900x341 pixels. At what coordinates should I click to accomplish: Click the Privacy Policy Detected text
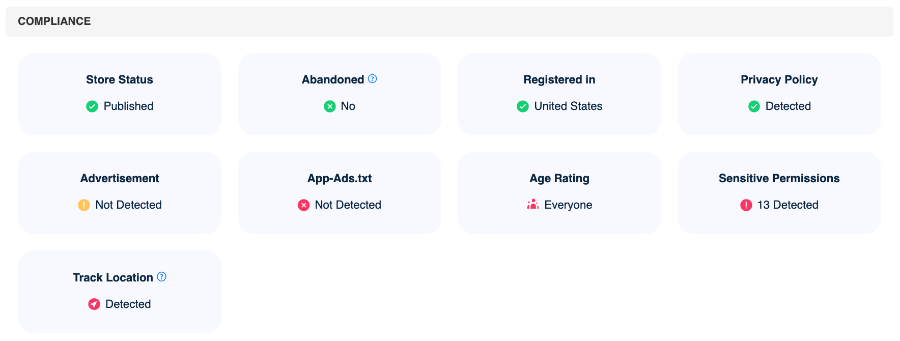pos(788,106)
